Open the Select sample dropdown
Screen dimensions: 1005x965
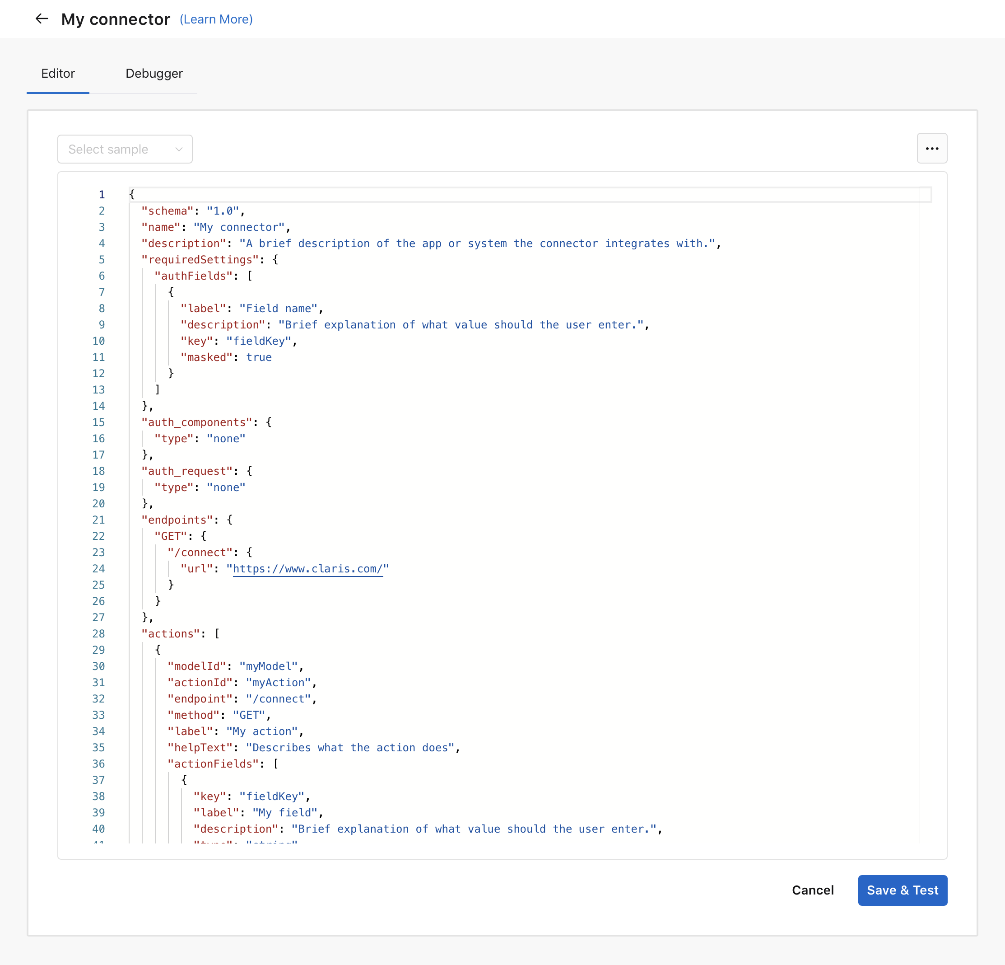coord(125,149)
